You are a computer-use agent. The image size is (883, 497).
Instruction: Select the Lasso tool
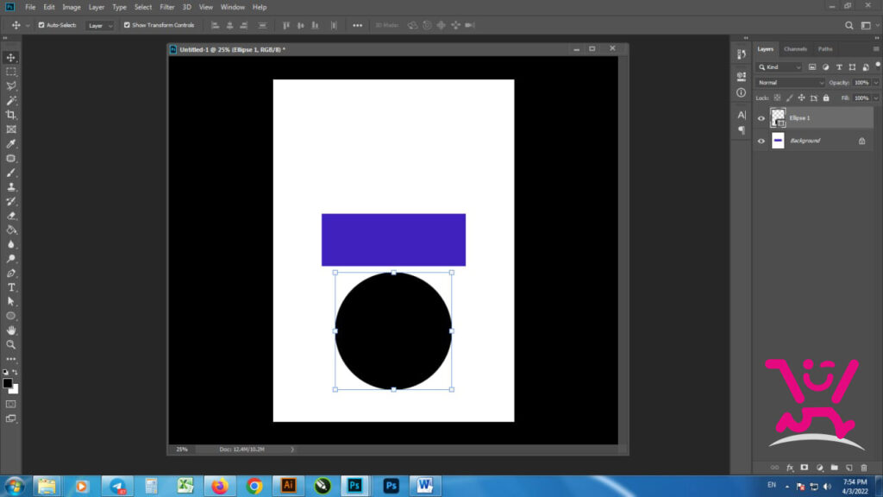tap(10, 85)
